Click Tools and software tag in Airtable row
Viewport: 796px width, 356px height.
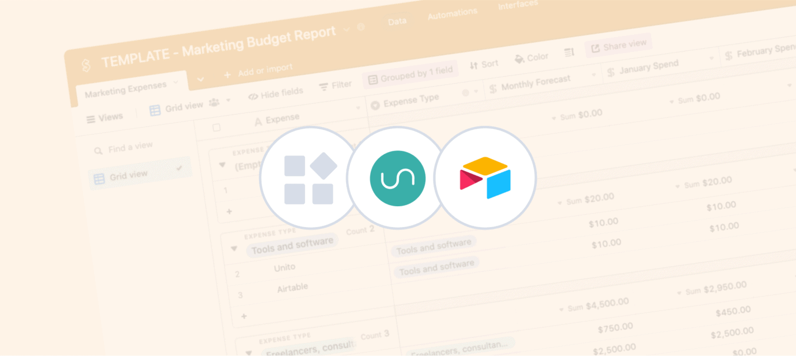click(437, 268)
